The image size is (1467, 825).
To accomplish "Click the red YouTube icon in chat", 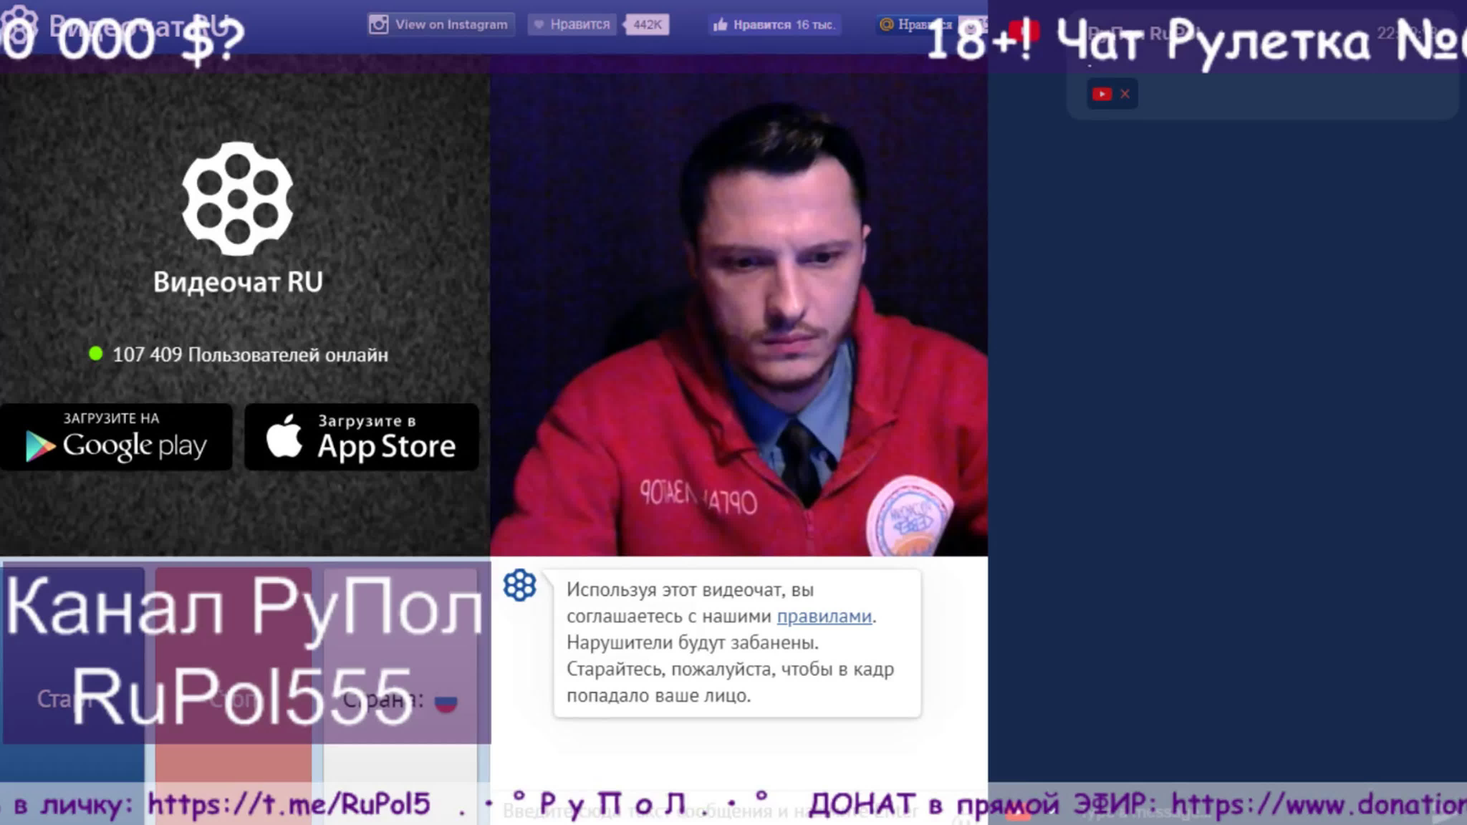I will pyautogui.click(x=1102, y=94).
